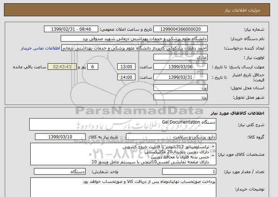Open the buyer contact info link
278x197 pixels.
tap(40, 48)
